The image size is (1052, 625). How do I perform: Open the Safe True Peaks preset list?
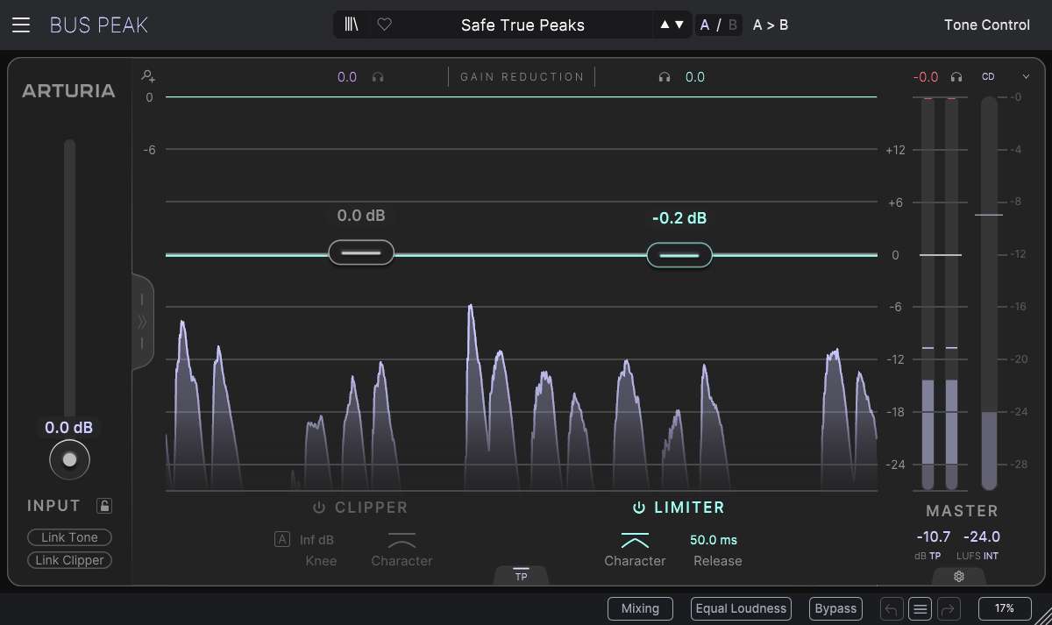(522, 25)
